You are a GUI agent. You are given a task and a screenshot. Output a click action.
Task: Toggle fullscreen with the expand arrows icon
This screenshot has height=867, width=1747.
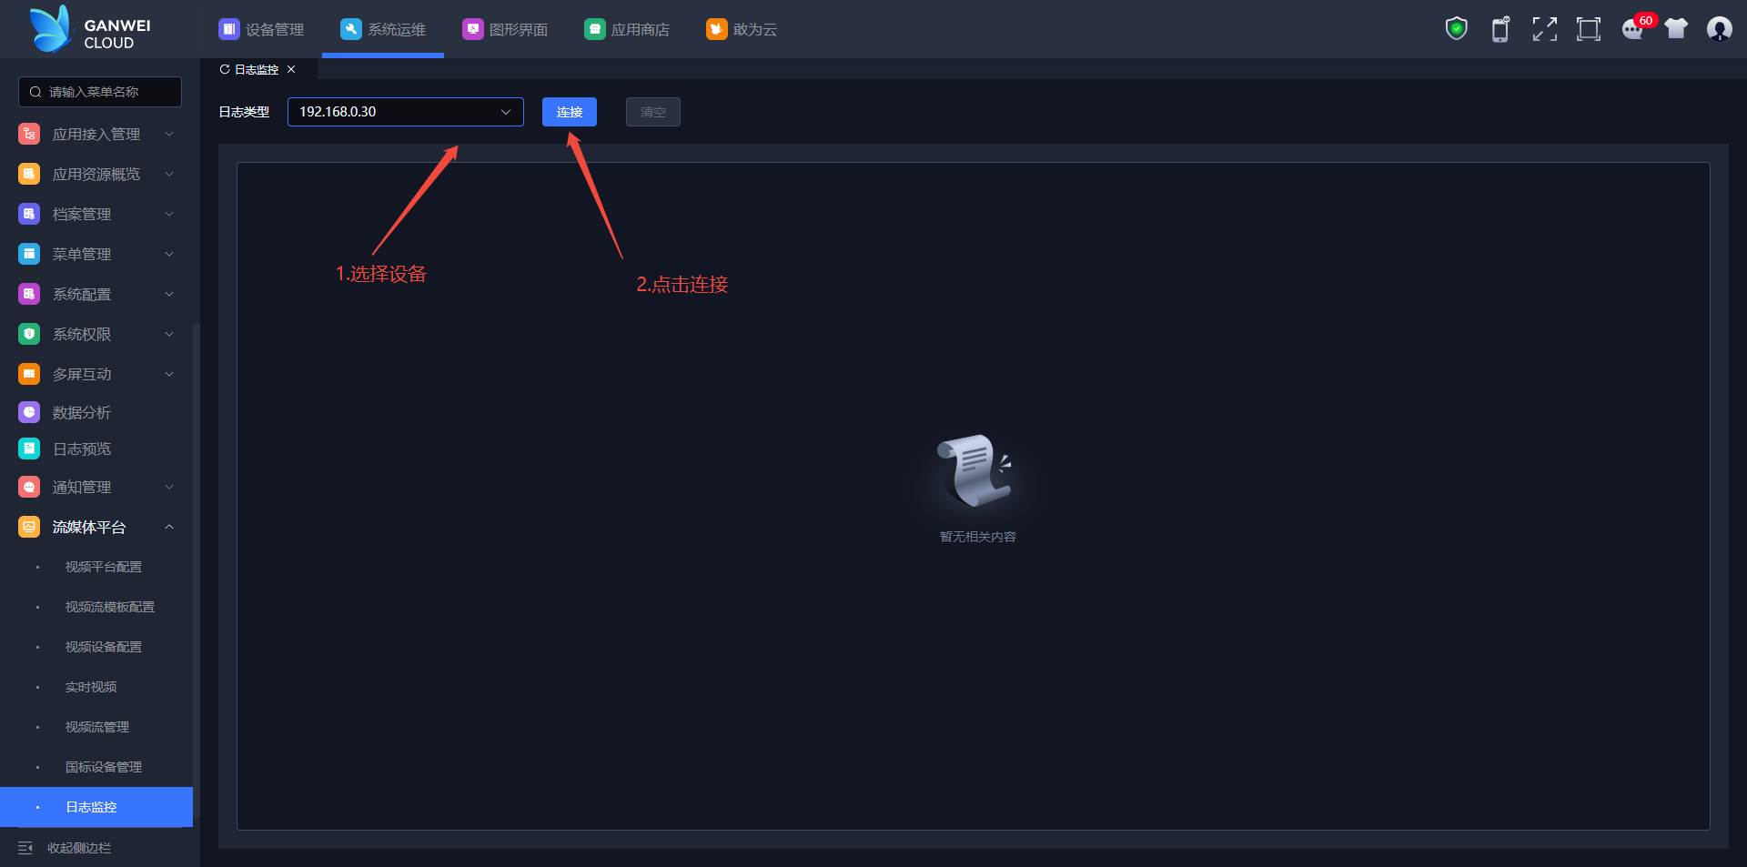pyautogui.click(x=1544, y=29)
